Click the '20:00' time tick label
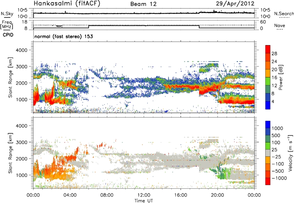 pyautogui.click(x=217, y=195)
